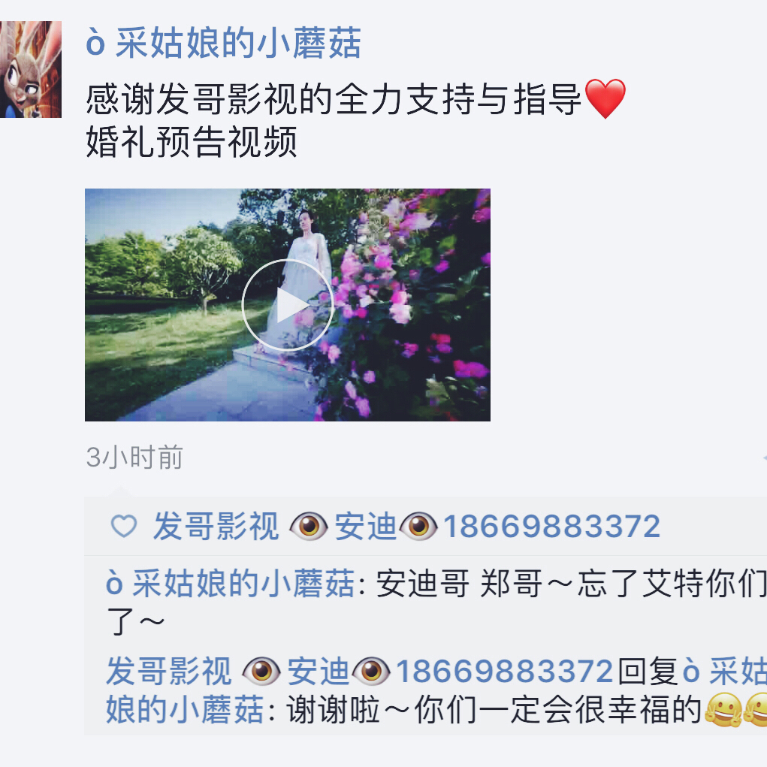Open 发哥影视 name in the reply comment

(x=169, y=671)
